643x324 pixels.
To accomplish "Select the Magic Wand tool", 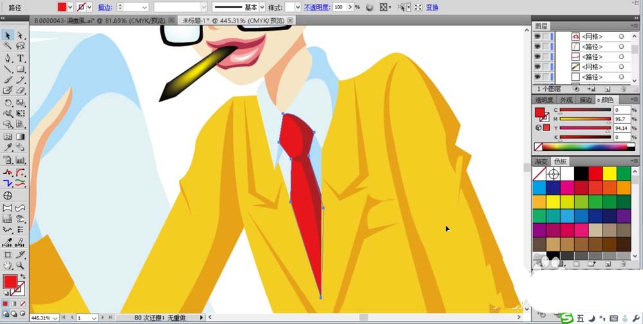I will (8, 46).
